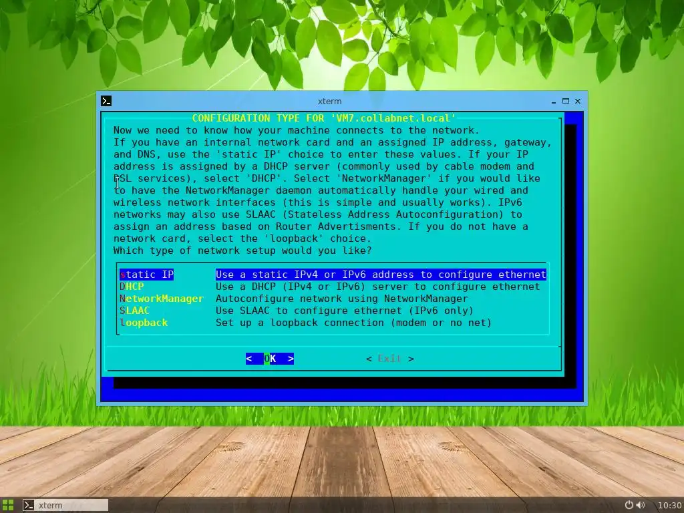Click 'Use a DHCP (IPv4 or IPv6) server' description
Image resolution: width=684 pixels, height=513 pixels.
tap(378, 287)
